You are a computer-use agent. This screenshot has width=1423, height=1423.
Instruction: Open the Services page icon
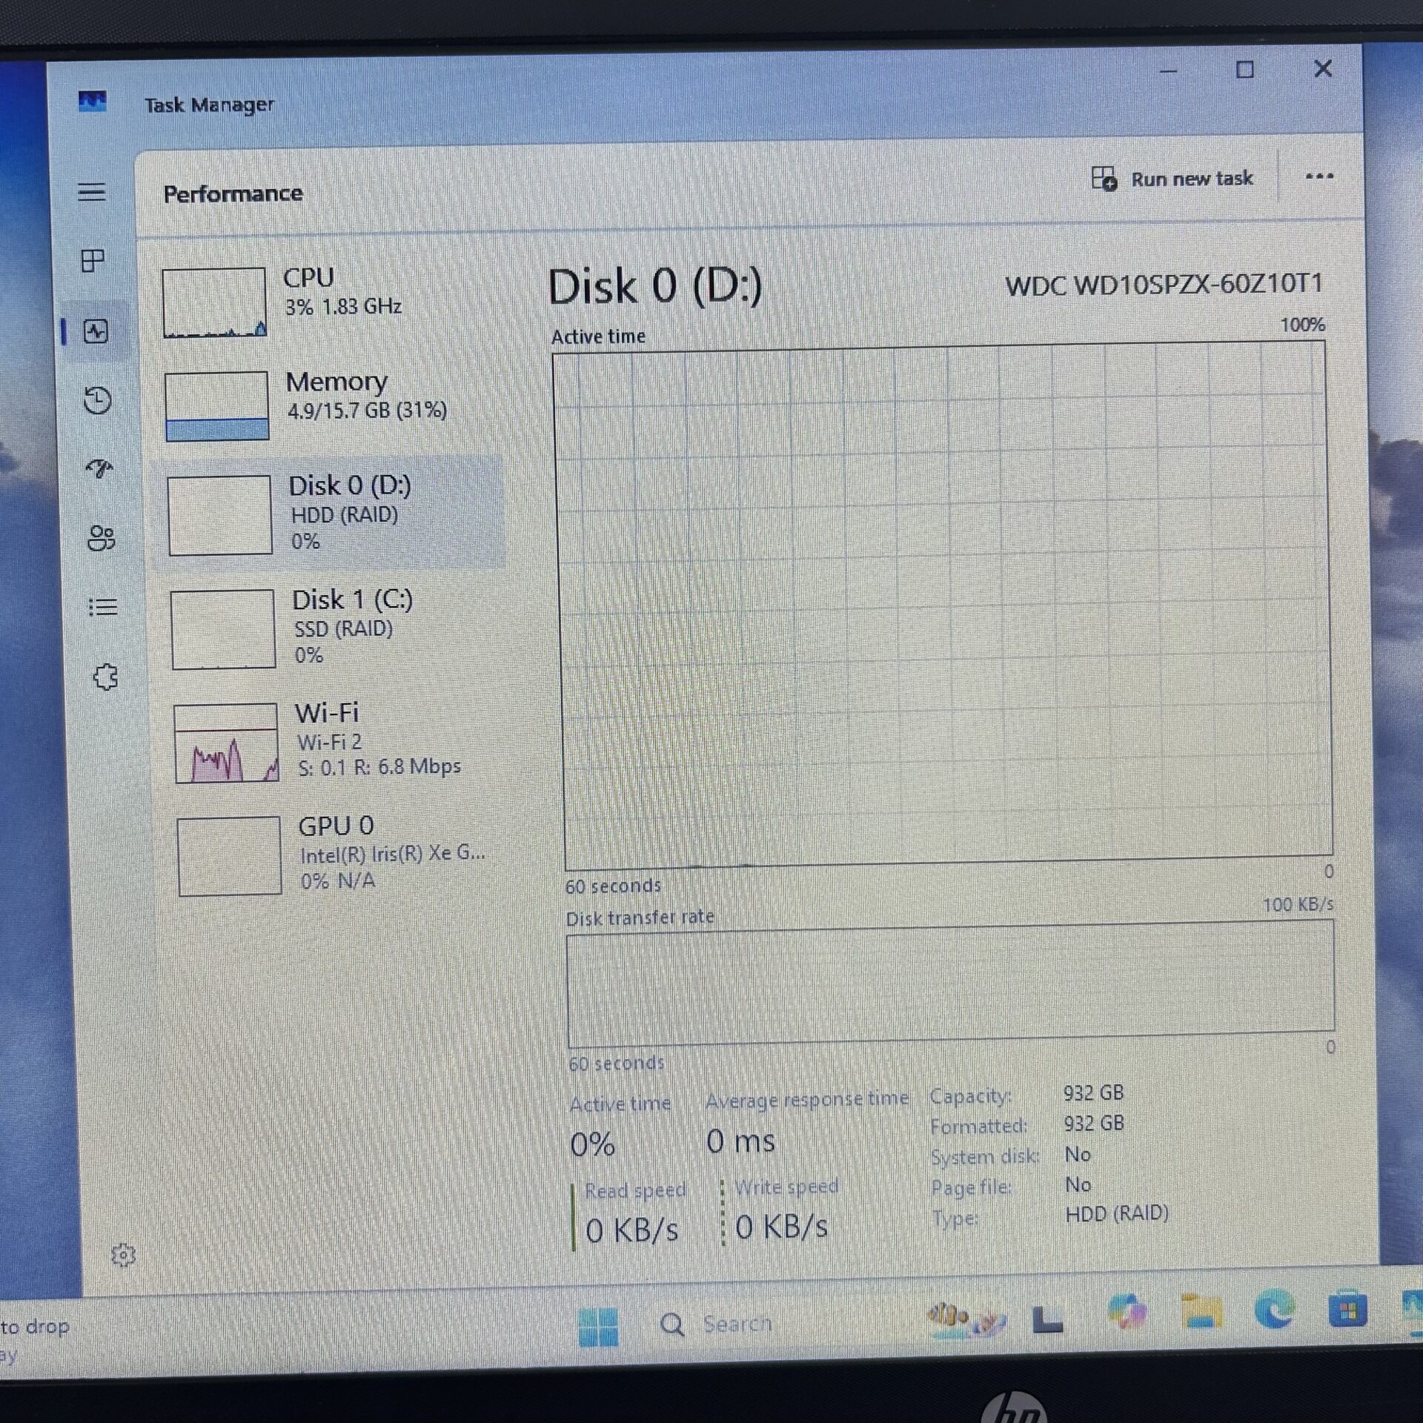(105, 677)
